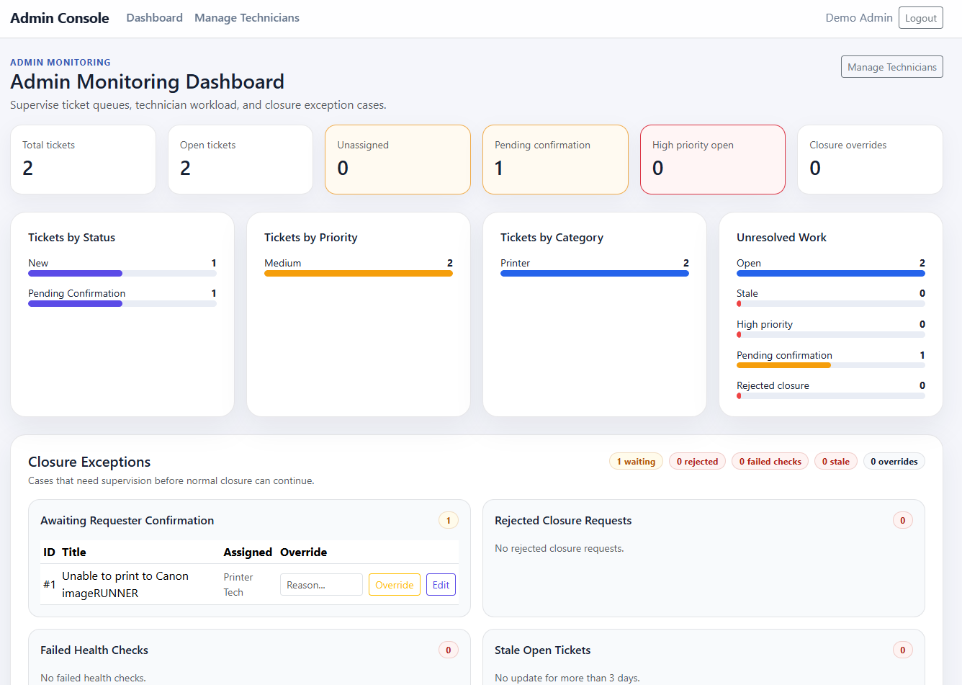
Task: Click the '0 rejected' badge
Action: coord(697,462)
